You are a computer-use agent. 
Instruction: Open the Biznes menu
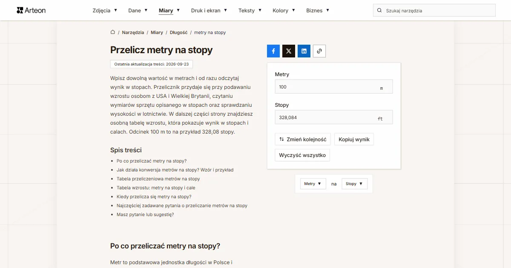click(318, 10)
